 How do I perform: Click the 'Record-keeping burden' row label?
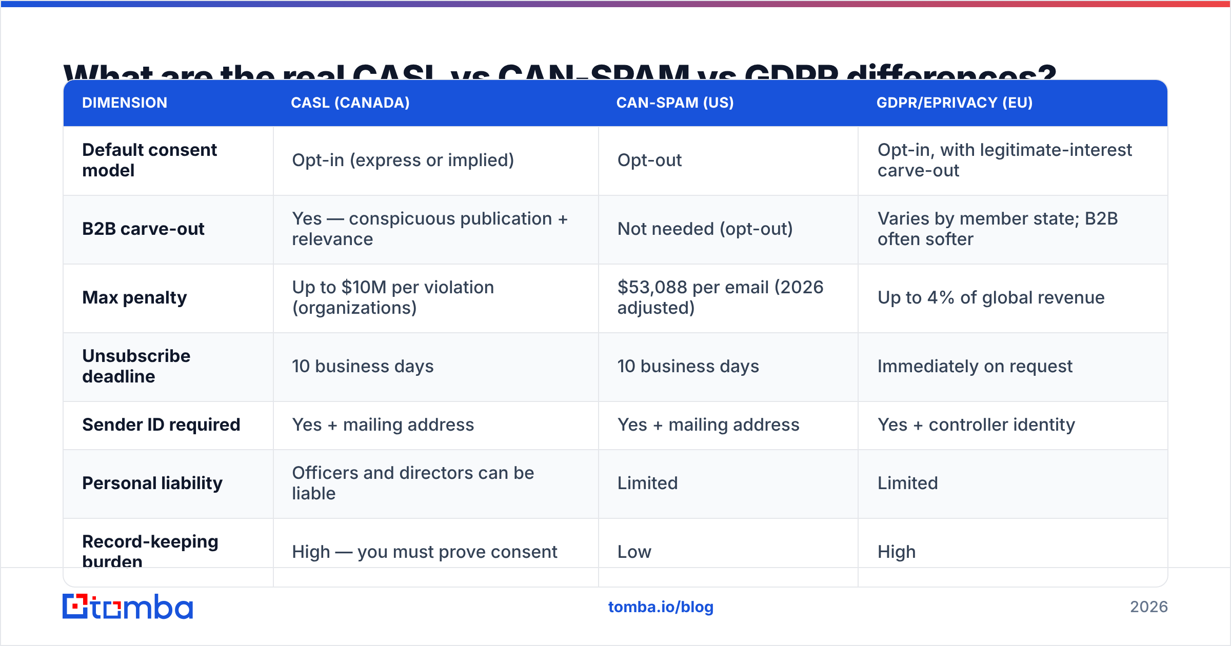pyautogui.click(x=150, y=551)
